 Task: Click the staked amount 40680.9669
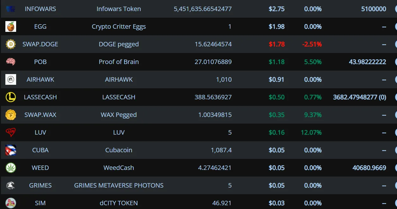coord(369,168)
